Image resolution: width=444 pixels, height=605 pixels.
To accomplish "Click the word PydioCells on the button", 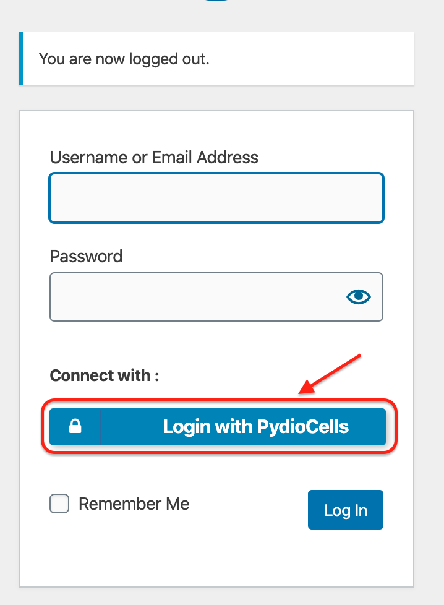I will (x=303, y=427).
